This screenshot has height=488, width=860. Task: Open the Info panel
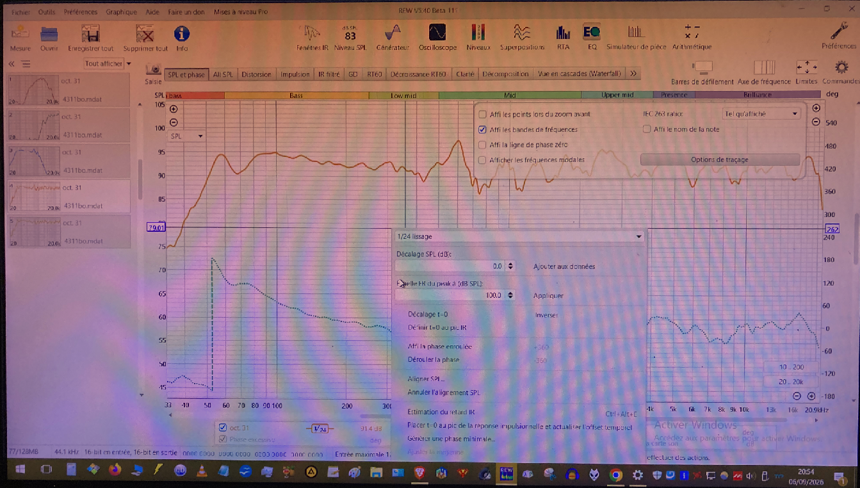click(x=182, y=38)
